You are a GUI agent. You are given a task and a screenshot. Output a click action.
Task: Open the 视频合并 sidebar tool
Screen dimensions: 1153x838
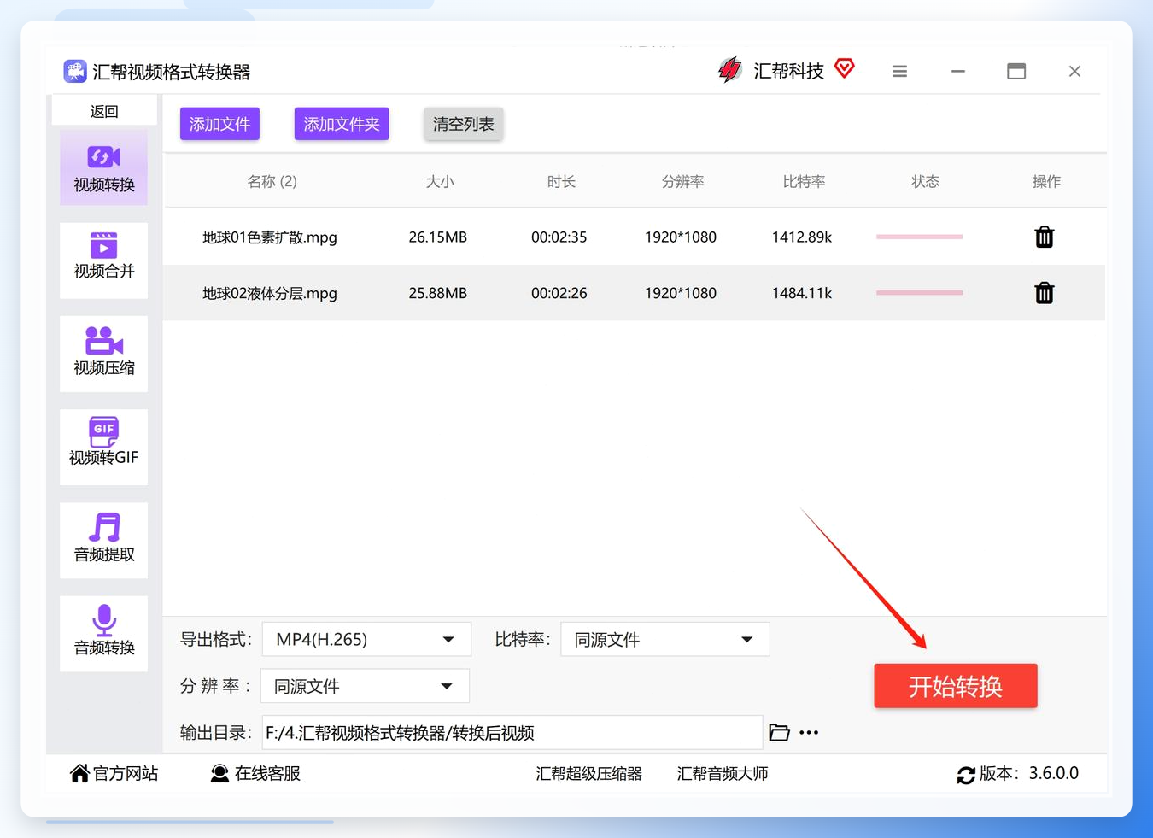103,260
